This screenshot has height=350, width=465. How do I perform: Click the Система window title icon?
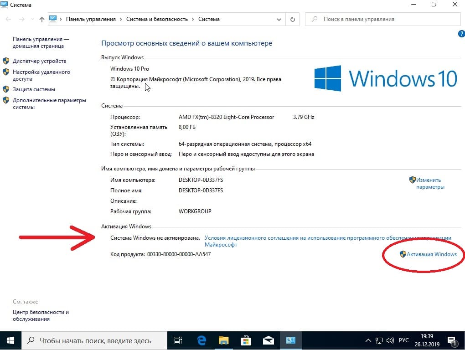pyautogui.click(x=4, y=5)
